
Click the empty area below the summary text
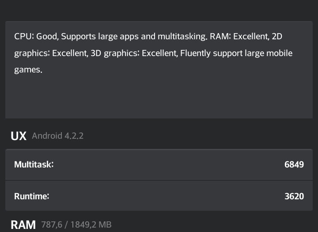click(159, 97)
